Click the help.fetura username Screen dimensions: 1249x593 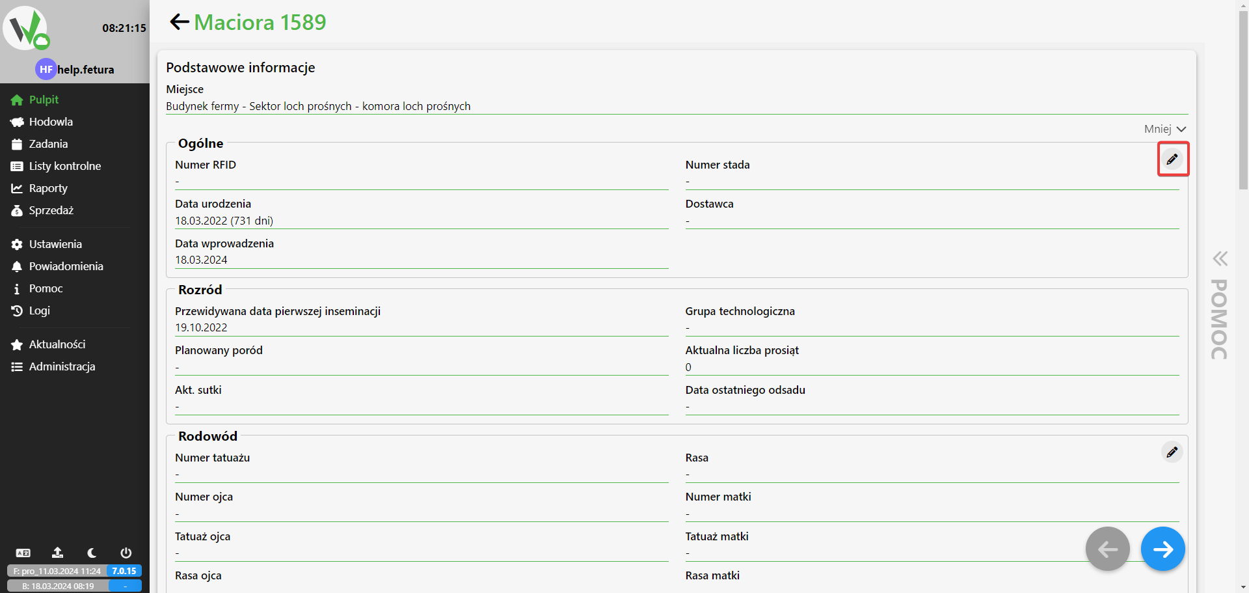click(x=85, y=70)
